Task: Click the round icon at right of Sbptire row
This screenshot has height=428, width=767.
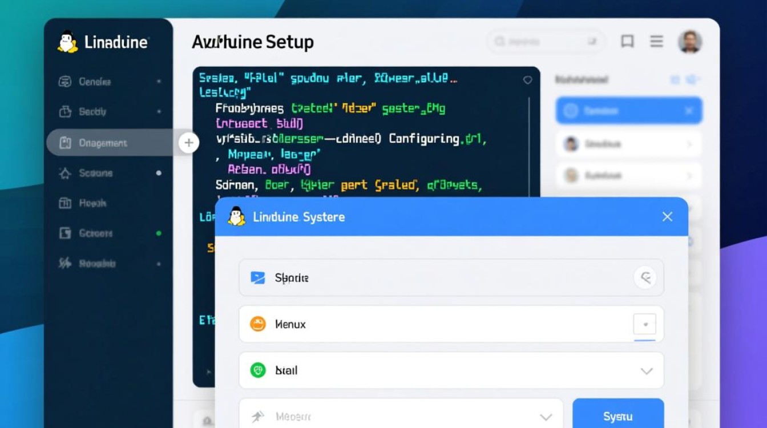Action: point(645,278)
